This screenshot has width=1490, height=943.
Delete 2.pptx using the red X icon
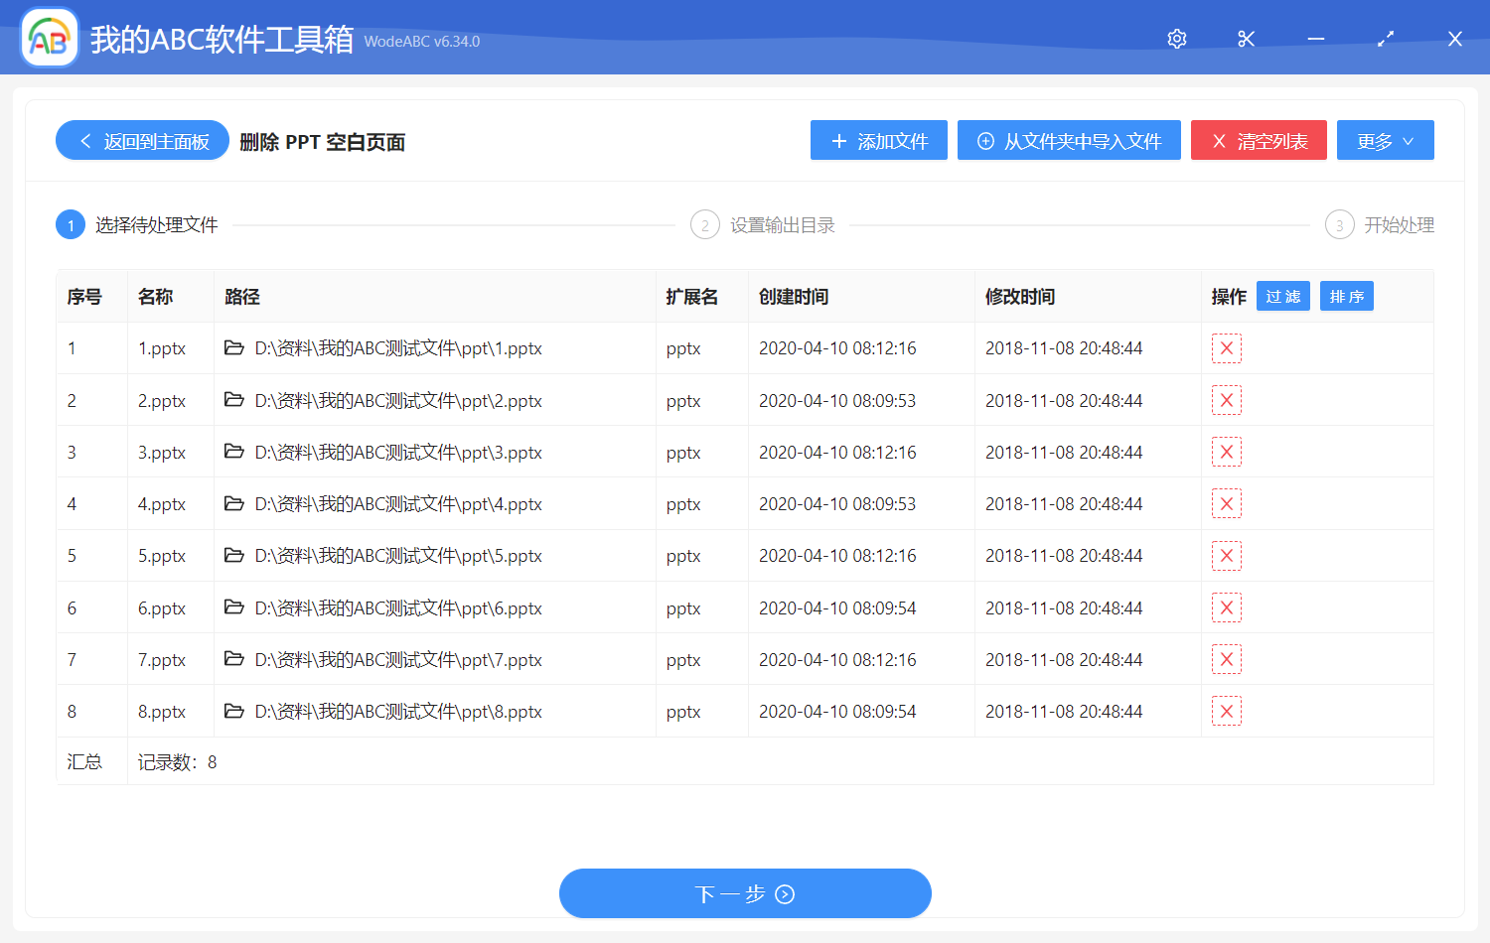(1226, 400)
